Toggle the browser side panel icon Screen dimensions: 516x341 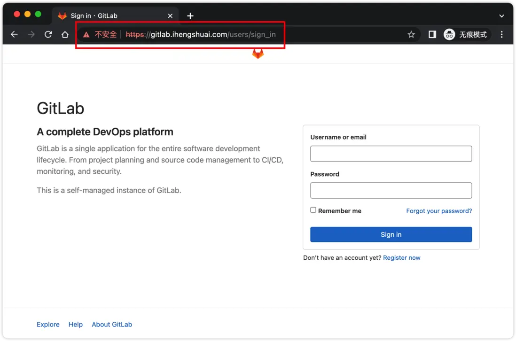point(432,34)
